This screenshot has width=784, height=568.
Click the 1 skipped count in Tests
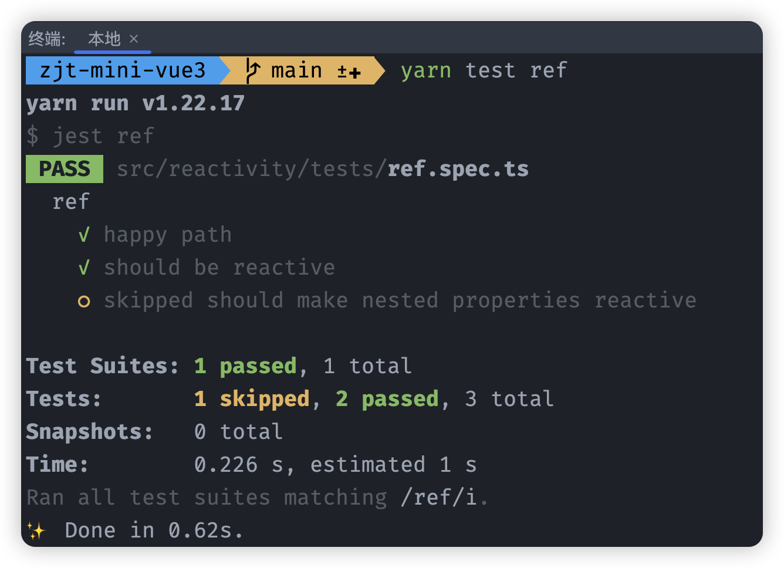coord(252,399)
